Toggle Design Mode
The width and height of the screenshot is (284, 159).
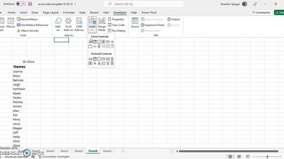pyautogui.click(x=102, y=25)
